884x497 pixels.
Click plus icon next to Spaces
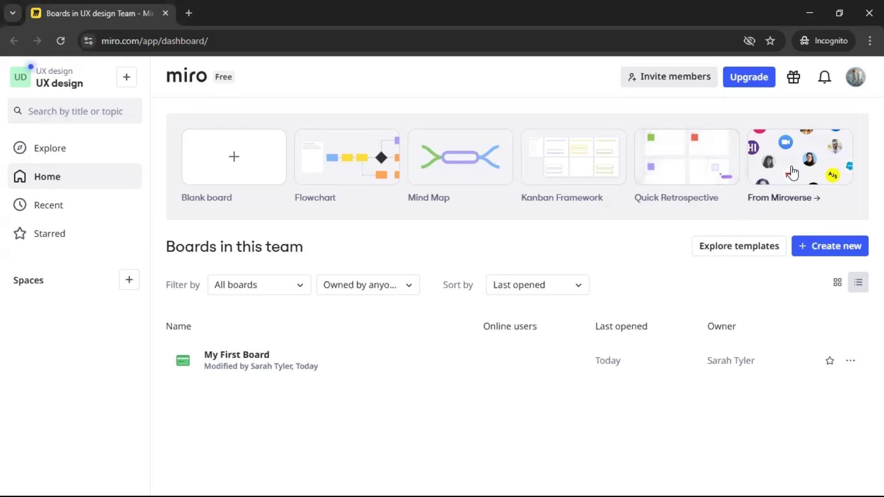tap(129, 280)
